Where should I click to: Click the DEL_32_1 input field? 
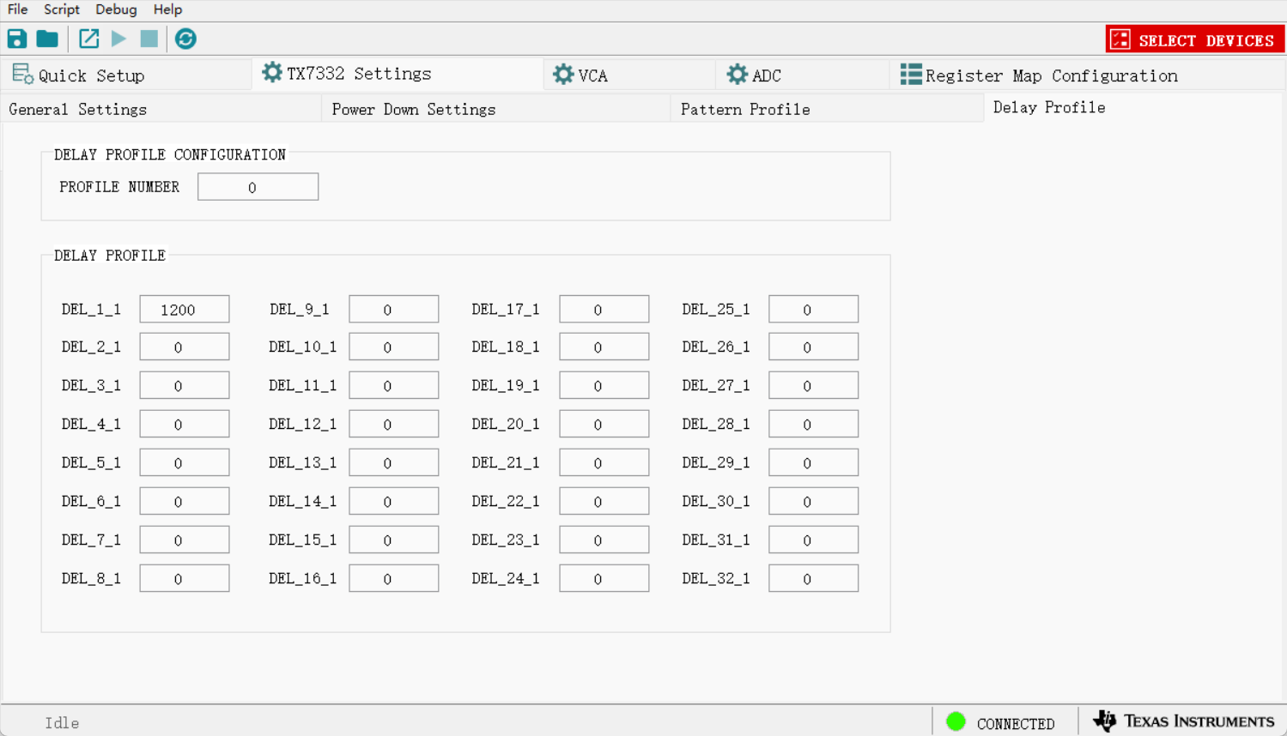pos(814,578)
